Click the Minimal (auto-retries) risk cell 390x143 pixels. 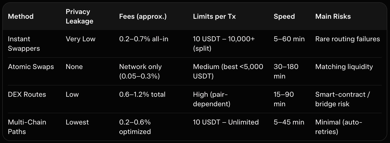click(339, 127)
